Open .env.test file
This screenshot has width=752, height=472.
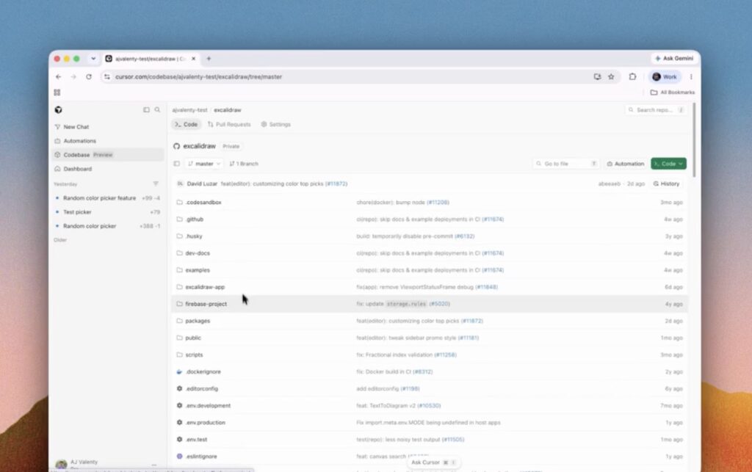pos(197,440)
